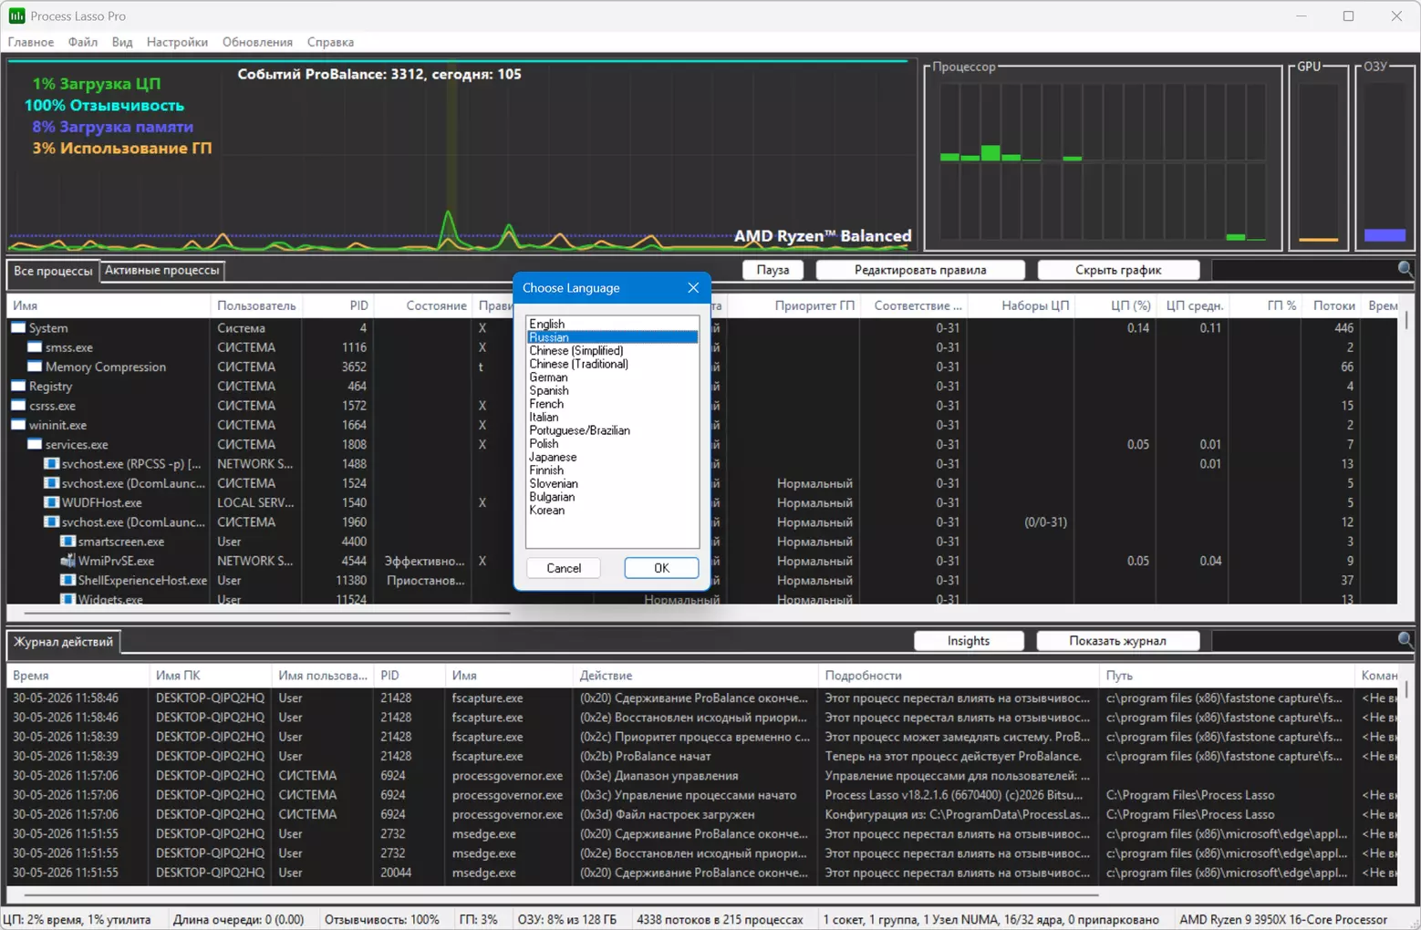Click the ShellExperienceHost.exe process icon
Viewport: 1421px width, 930px height.
pos(67,580)
